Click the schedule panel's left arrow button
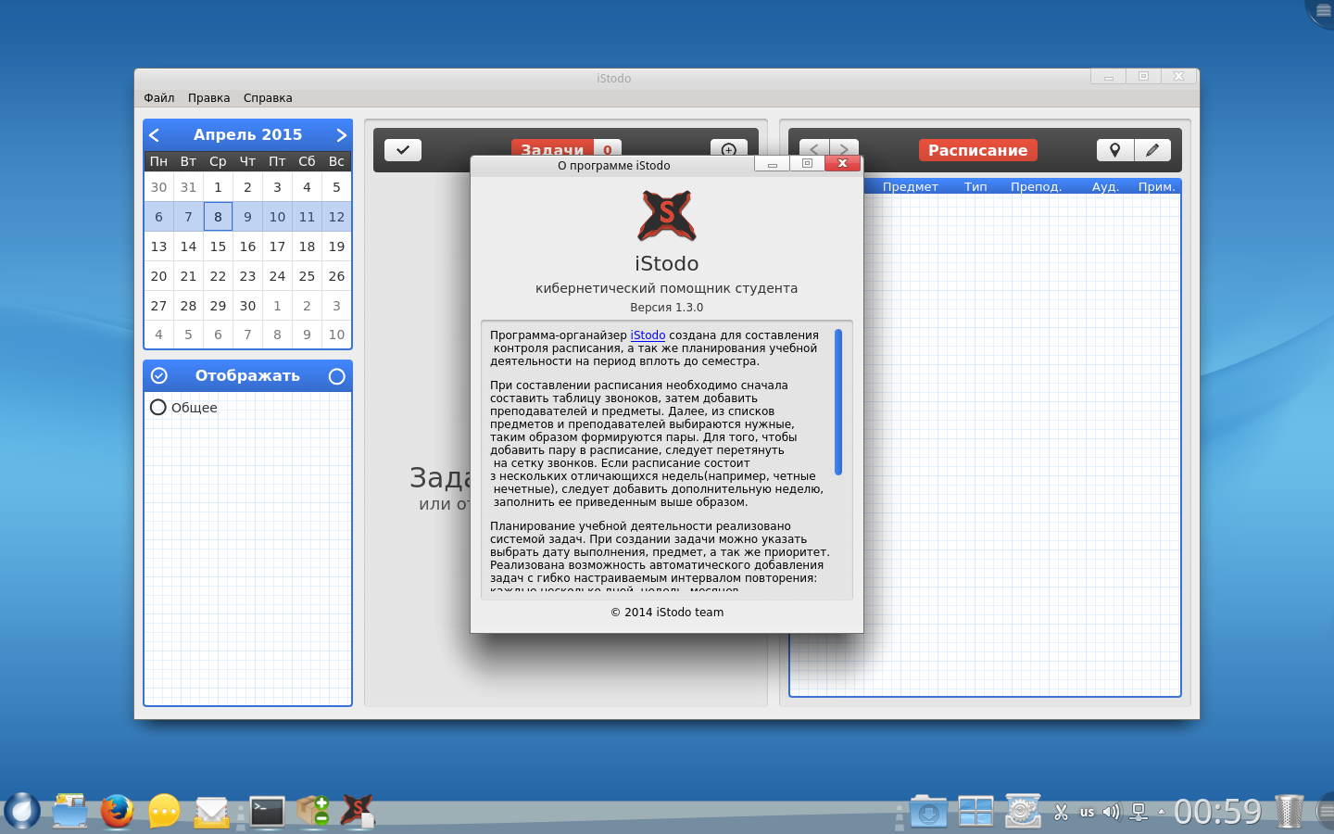The height and width of the screenshot is (834, 1334). pyautogui.click(x=813, y=149)
